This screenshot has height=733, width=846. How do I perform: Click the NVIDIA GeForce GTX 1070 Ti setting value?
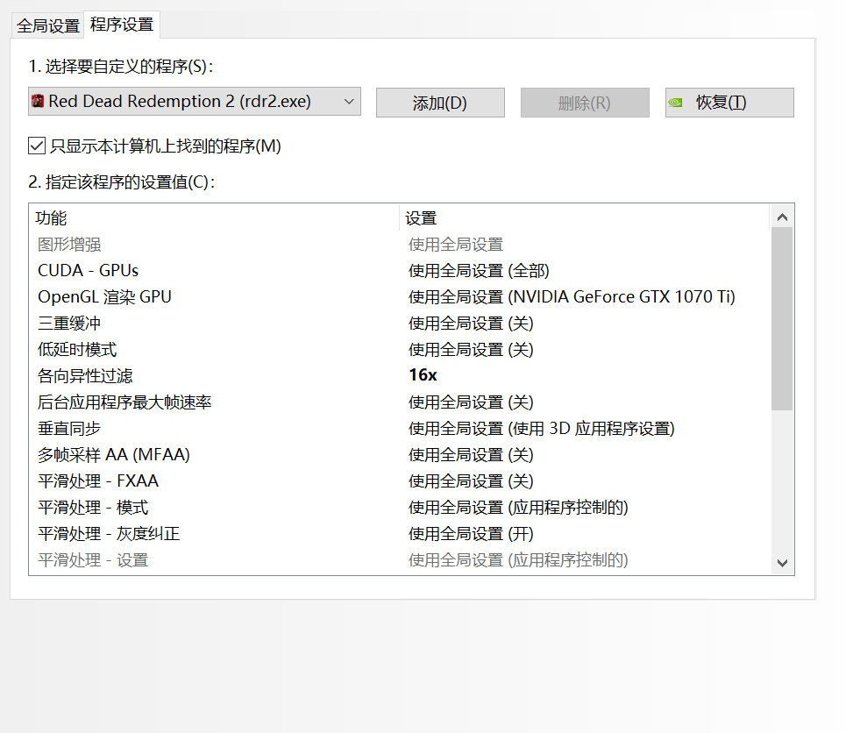click(x=572, y=297)
